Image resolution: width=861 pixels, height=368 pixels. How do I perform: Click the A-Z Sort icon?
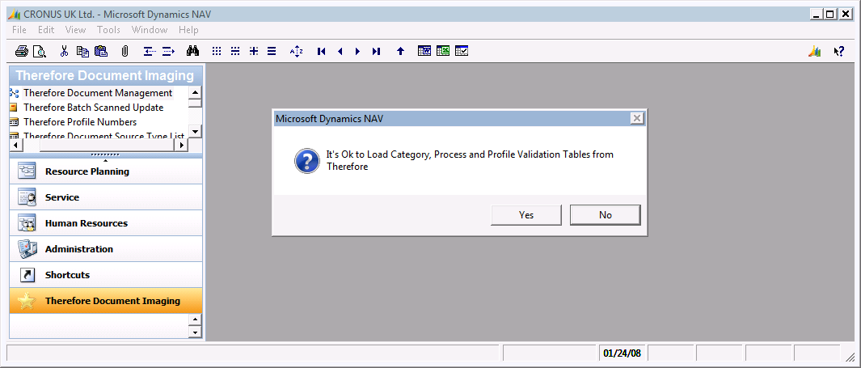pyautogui.click(x=297, y=52)
